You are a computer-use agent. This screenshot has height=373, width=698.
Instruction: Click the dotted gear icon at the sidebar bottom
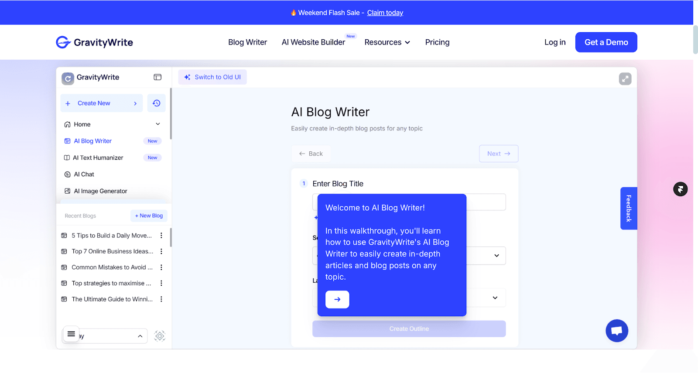pos(160,335)
